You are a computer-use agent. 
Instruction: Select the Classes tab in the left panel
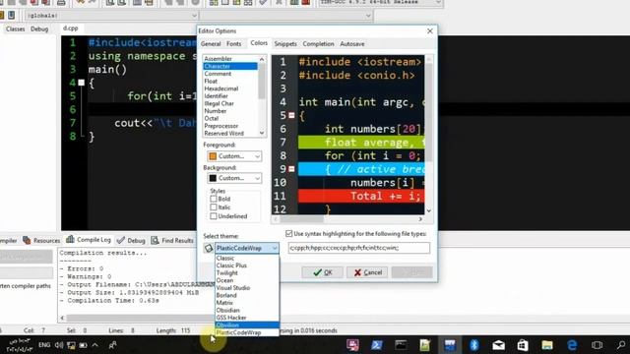(16, 29)
